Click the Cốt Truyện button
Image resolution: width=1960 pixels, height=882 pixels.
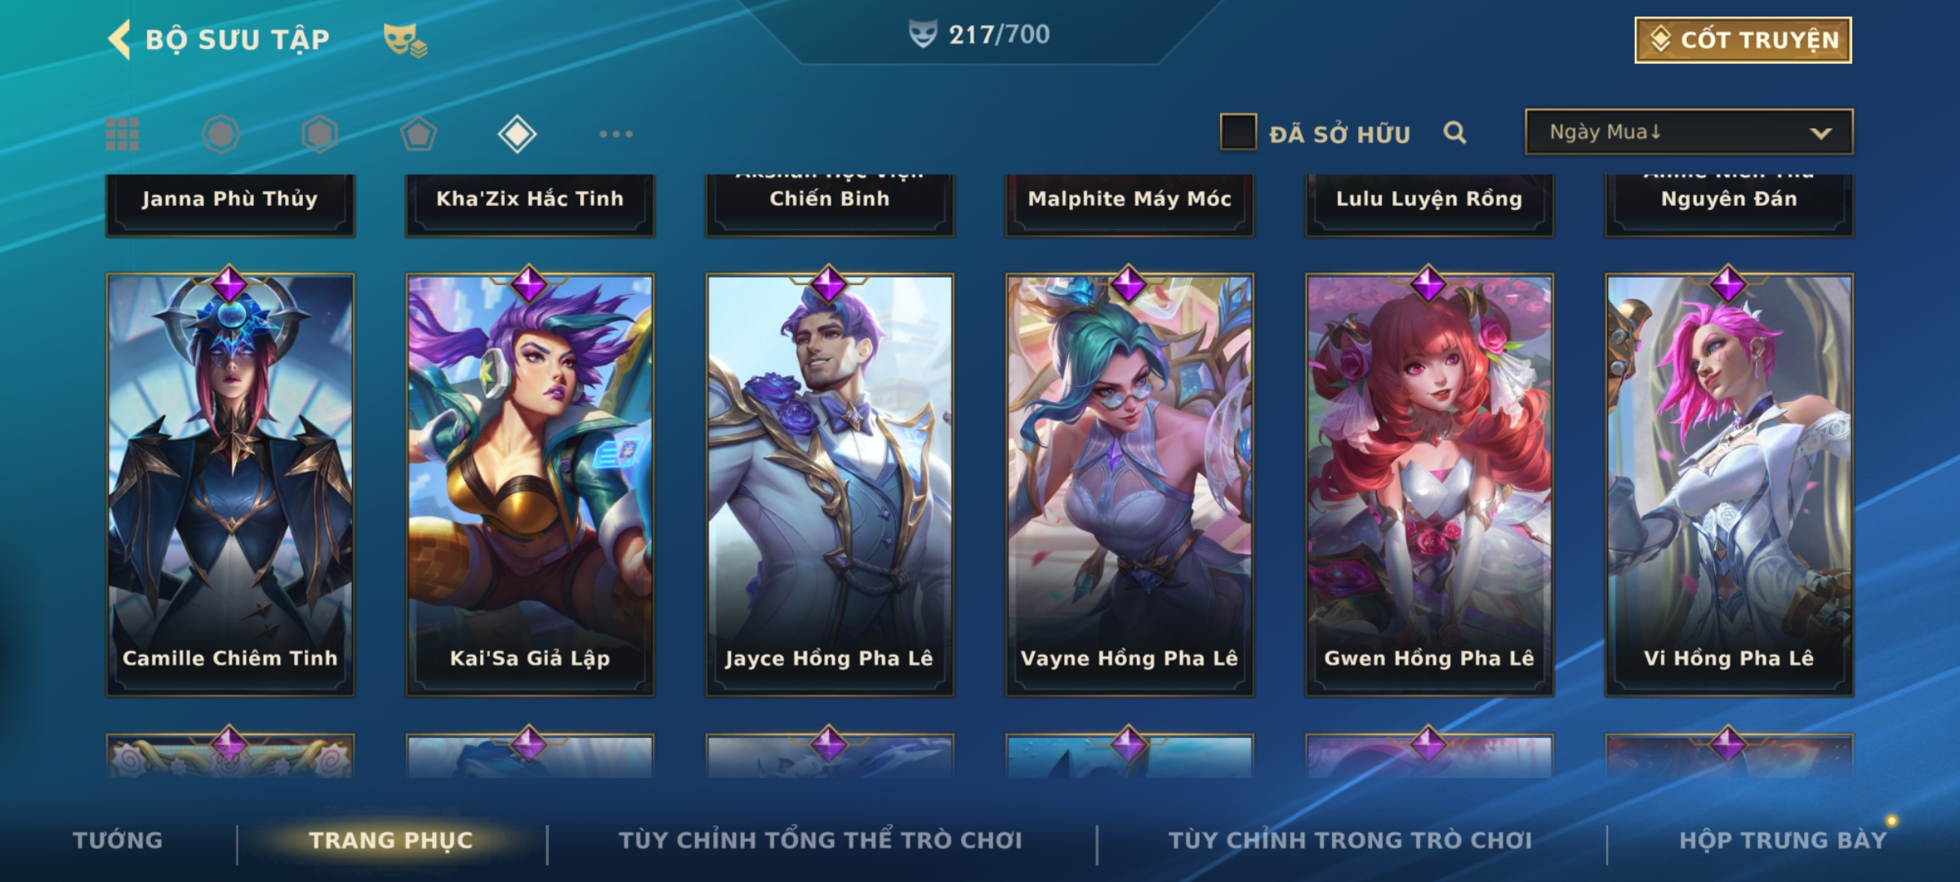[x=1743, y=40]
